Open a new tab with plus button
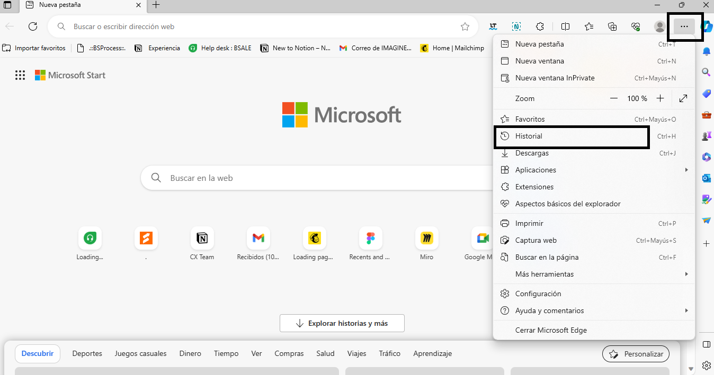 [x=156, y=5]
